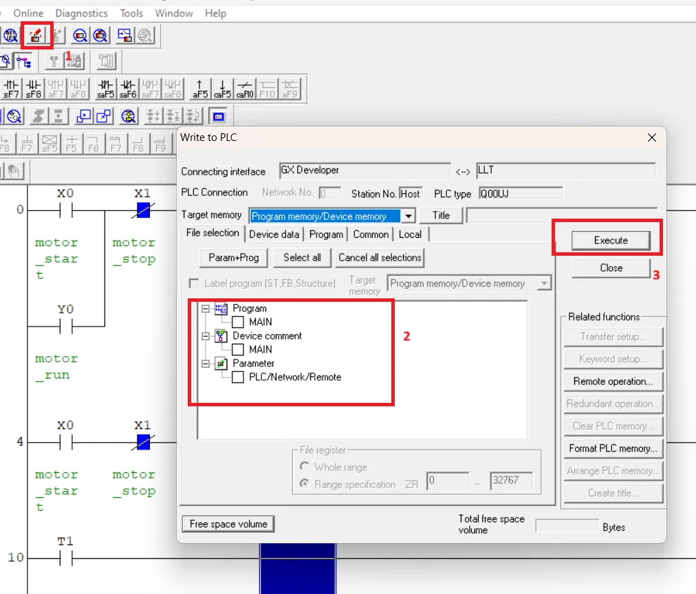Enable the MAIN device comment checkbox
The height and width of the screenshot is (594, 696).
[239, 349]
